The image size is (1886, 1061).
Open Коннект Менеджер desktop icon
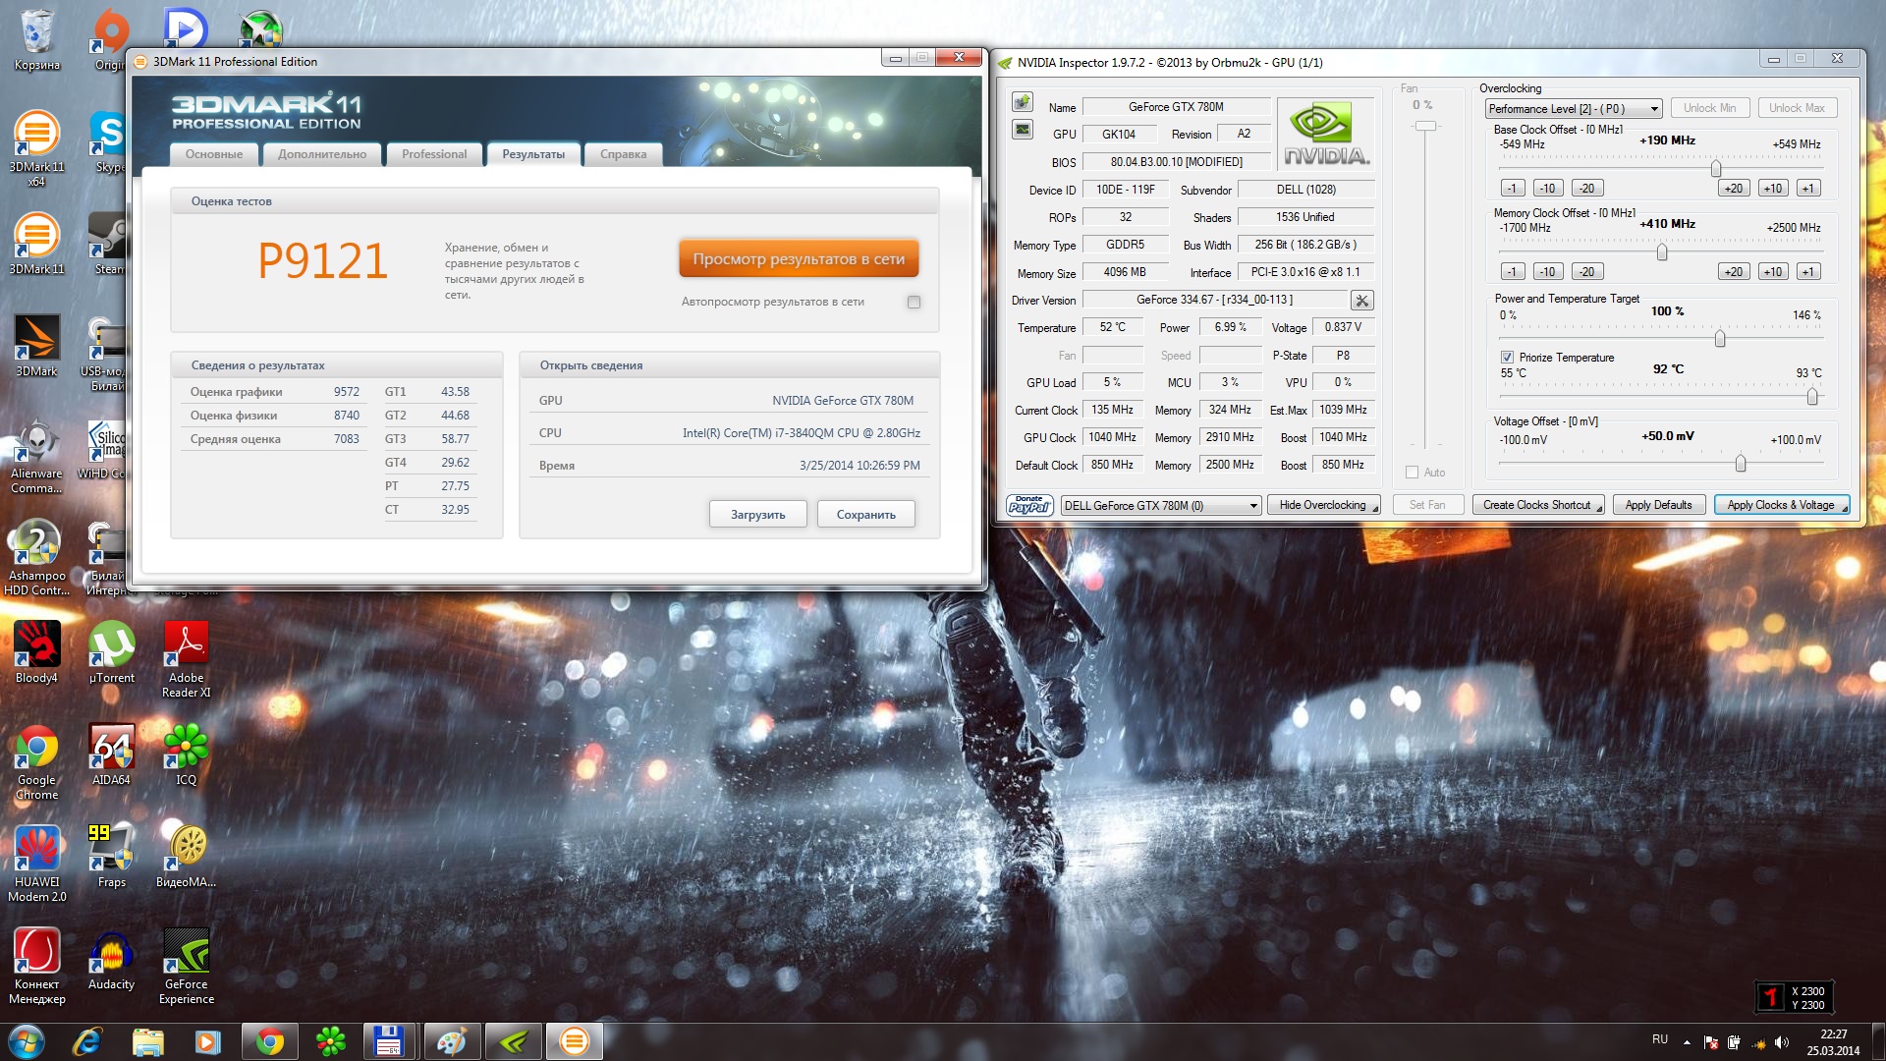(x=37, y=967)
